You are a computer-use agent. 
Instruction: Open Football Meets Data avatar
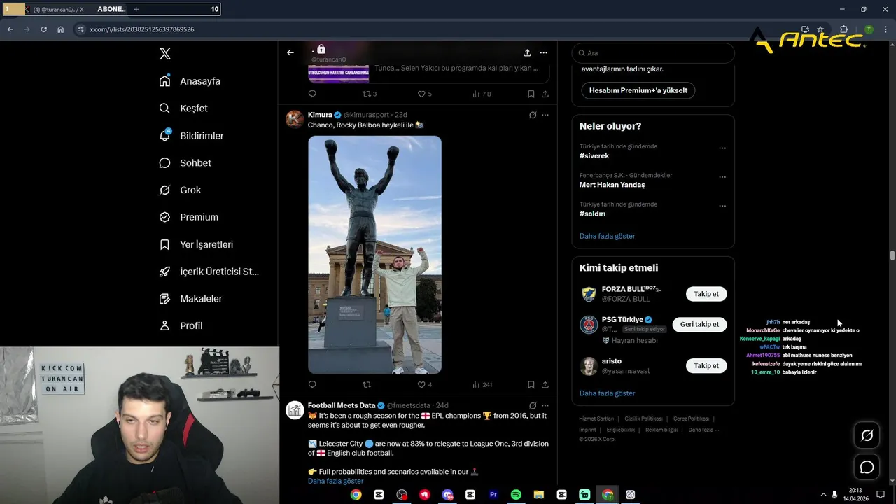pos(295,409)
